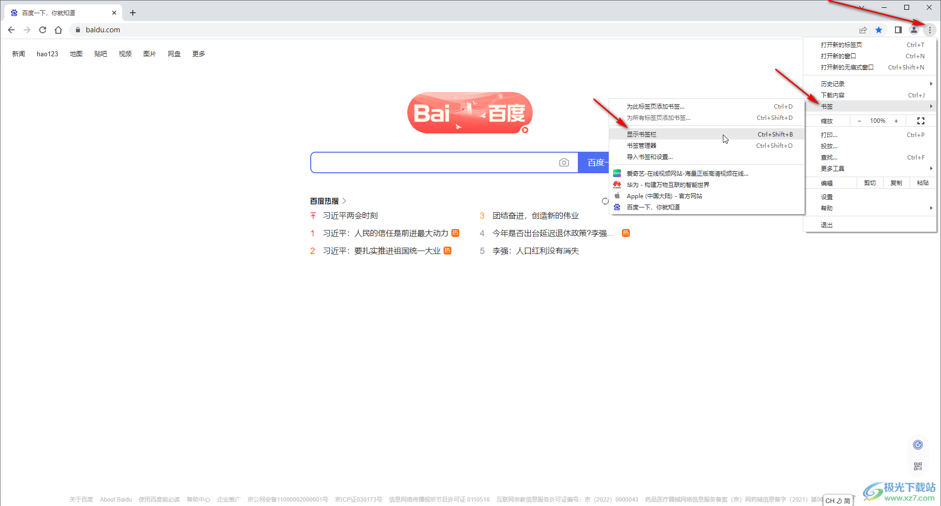This screenshot has height=506, width=941.
Task: Click the QR code icon at bottom right
Action: tap(918, 466)
